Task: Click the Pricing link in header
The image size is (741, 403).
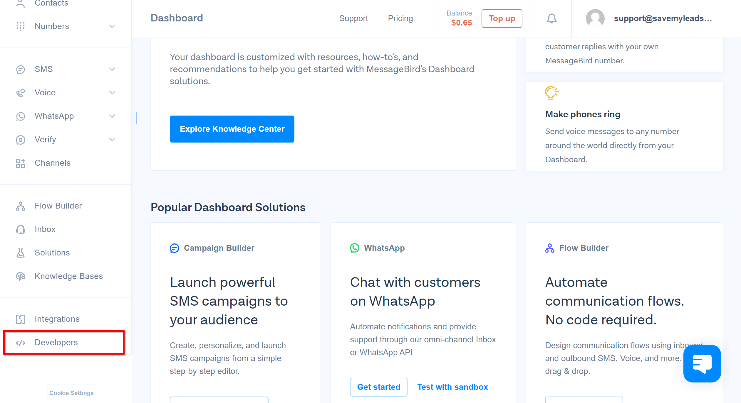Action: pyautogui.click(x=400, y=18)
